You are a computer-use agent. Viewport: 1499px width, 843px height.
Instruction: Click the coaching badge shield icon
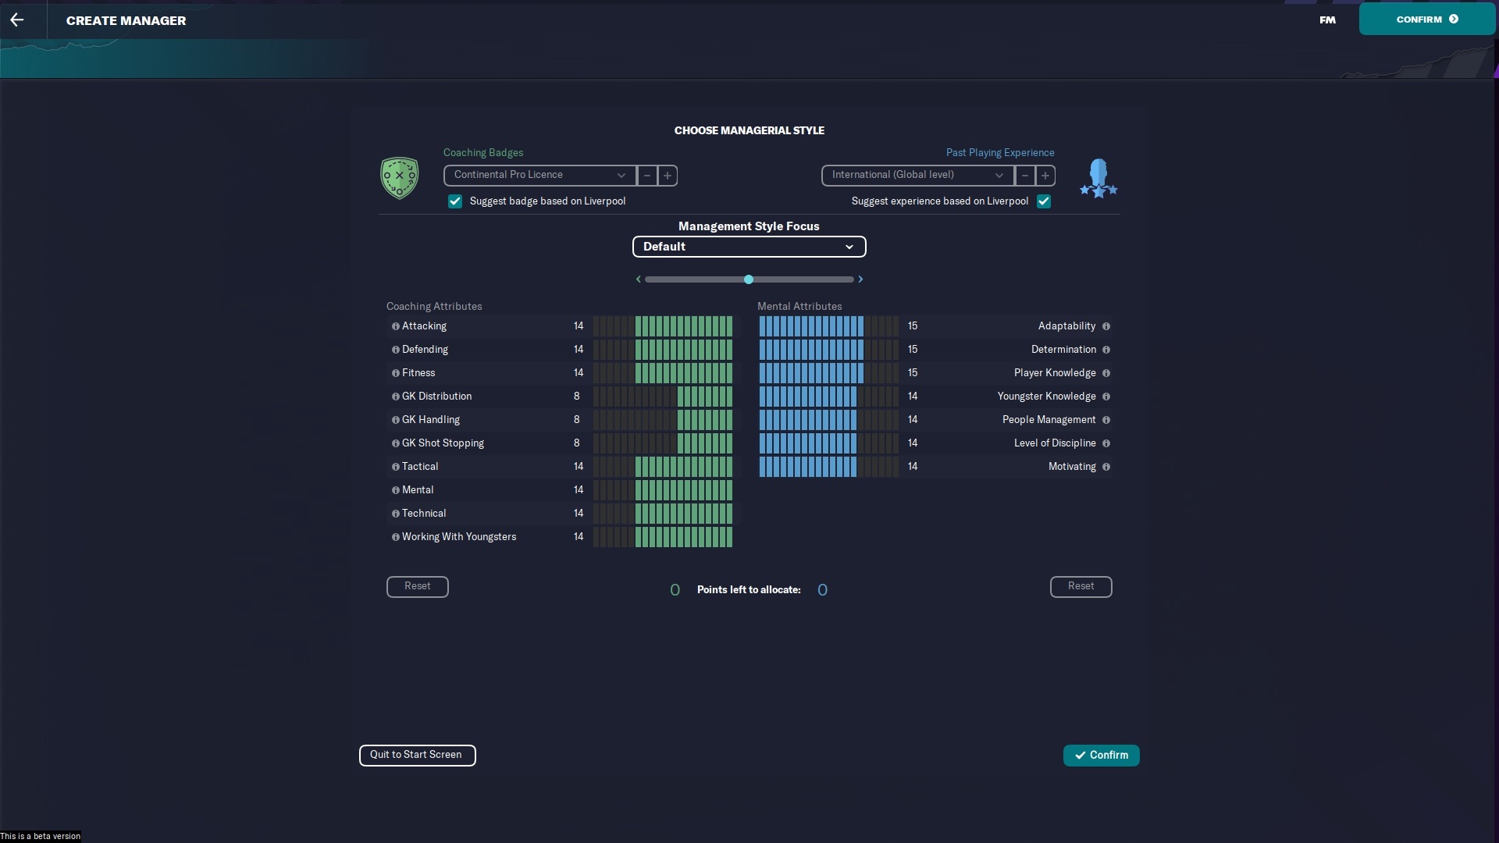[399, 178]
